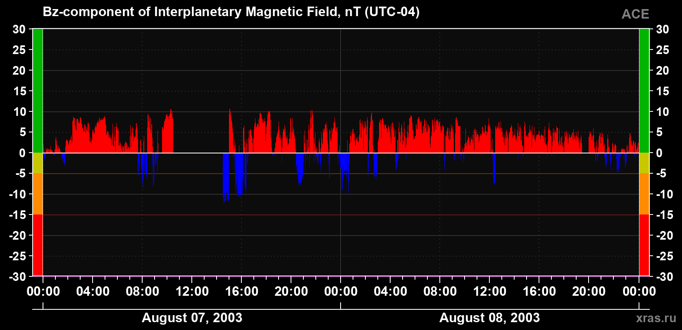Viewport: 682px width, 330px height.
Task: Click the '04:00' time label for August 08
Action: pyautogui.click(x=390, y=291)
